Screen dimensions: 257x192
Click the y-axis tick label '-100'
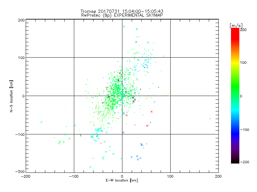(20, 134)
